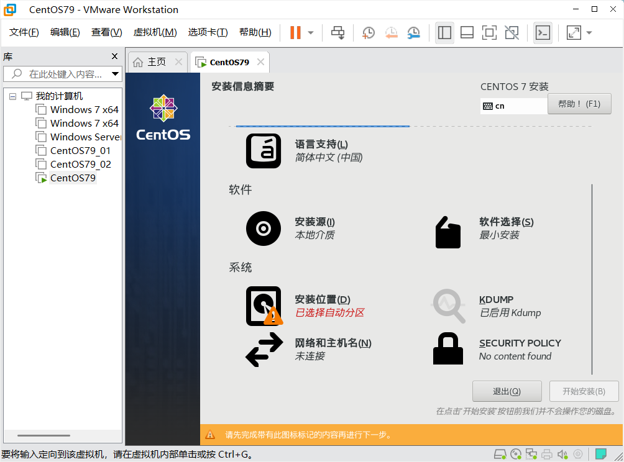This screenshot has height=462, width=624.
Task: Pause the virtual machine with the orange button
Action: tap(295, 33)
